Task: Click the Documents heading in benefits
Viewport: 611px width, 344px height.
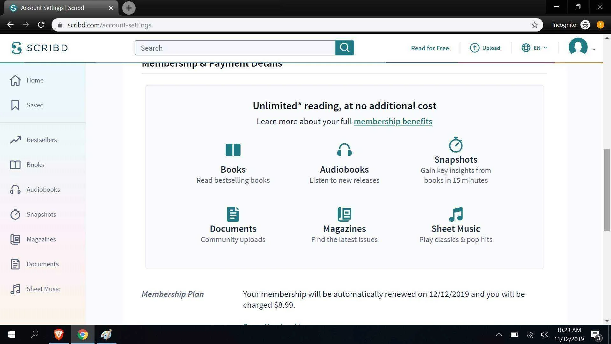Action: tap(233, 229)
